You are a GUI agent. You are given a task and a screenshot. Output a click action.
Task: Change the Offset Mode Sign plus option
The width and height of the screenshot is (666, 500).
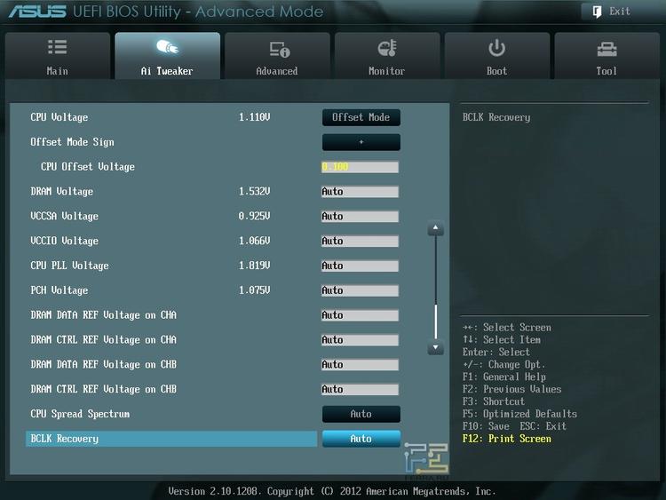(x=361, y=142)
